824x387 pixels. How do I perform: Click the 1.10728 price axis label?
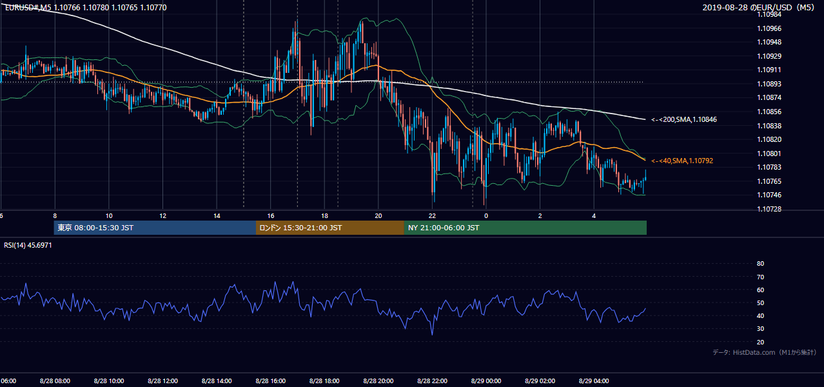[769, 209]
